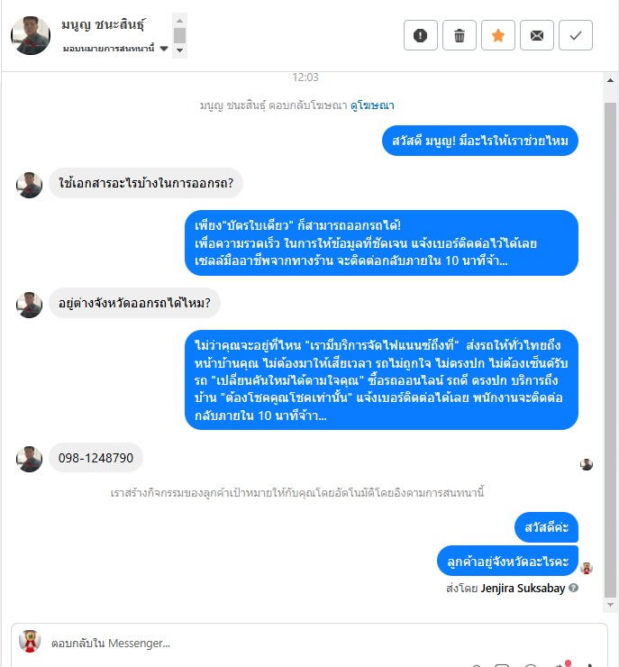Screen dimensions: 619x667
Task: Click the page avatar beside the last sent message
Action: click(x=587, y=568)
